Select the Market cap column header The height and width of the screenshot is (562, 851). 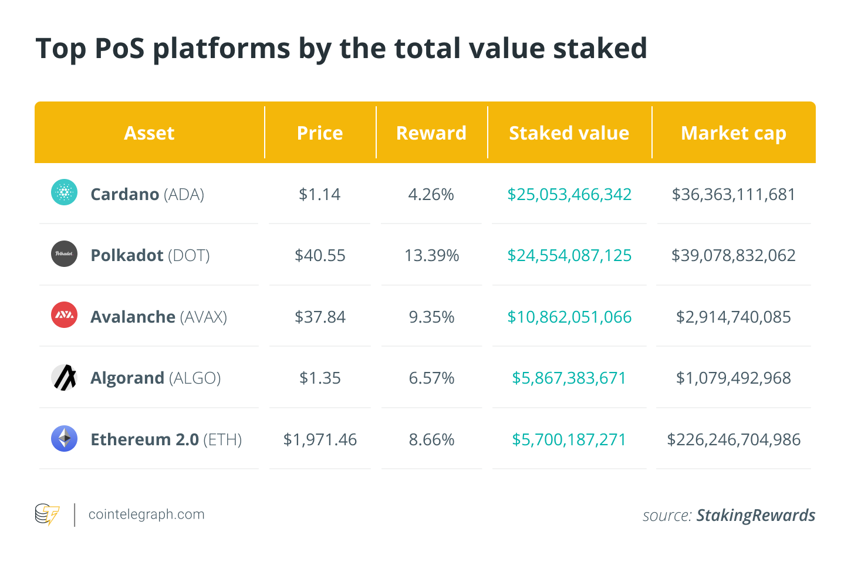click(x=733, y=133)
